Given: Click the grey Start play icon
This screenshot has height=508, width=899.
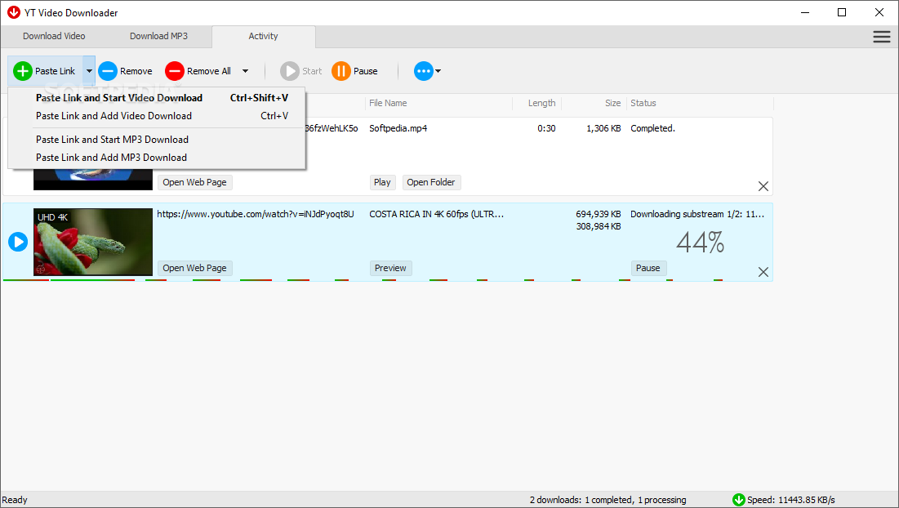Looking at the screenshot, I should point(290,71).
